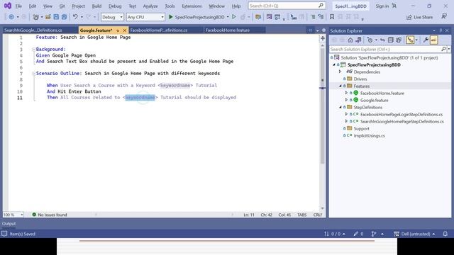Open the Git menu

(x=62, y=6)
